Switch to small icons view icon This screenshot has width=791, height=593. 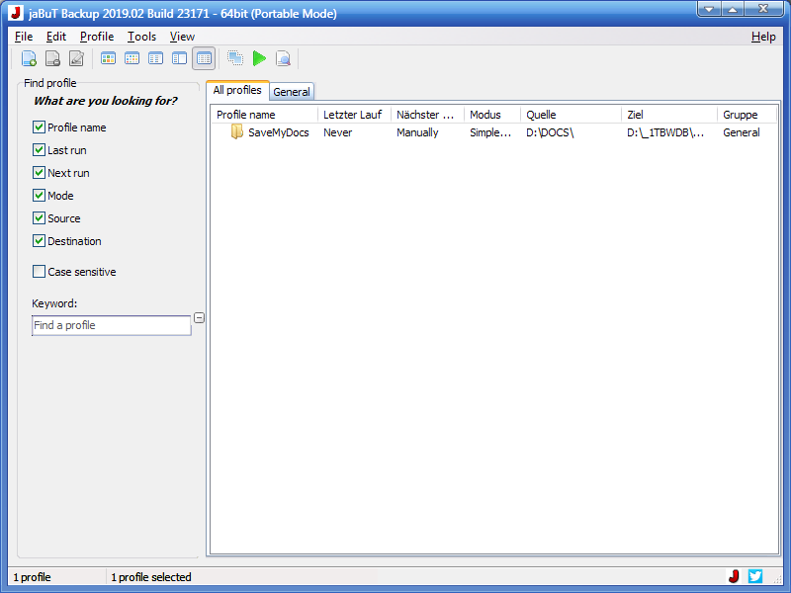click(x=132, y=58)
